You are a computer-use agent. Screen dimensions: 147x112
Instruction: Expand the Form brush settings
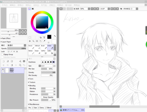pyautogui.click(x=31, y=79)
